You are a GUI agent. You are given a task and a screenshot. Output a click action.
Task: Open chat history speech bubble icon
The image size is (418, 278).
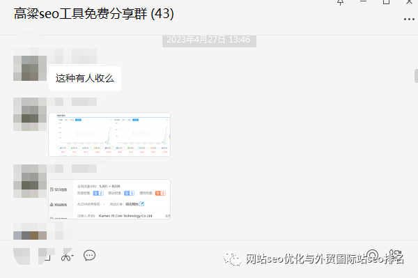pyautogui.click(x=89, y=255)
